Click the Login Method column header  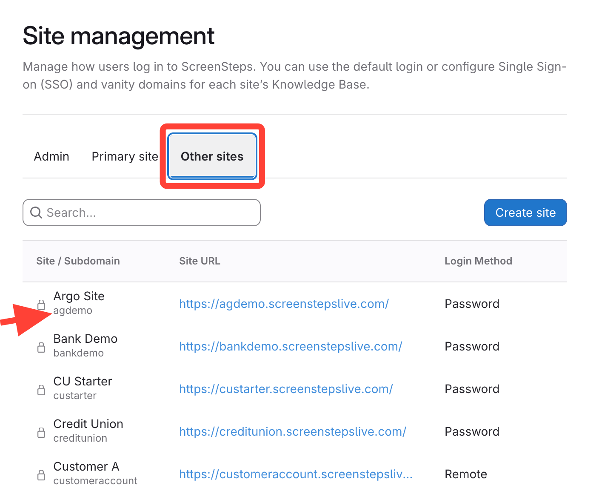coord(478,261)
